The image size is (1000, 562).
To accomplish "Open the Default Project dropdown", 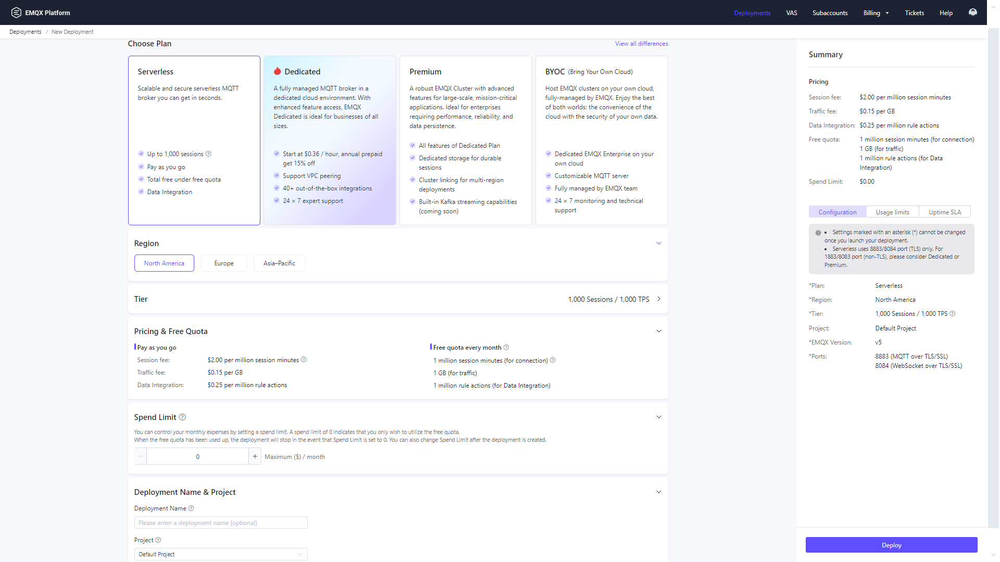I will coord(220,554).
